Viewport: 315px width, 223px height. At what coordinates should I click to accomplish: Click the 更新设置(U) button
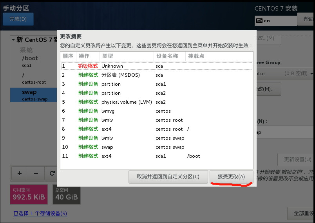click(x=296, y=160)
